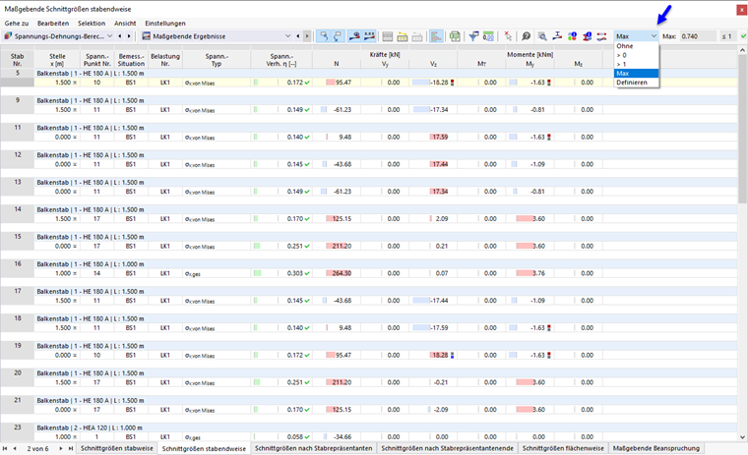This screenshot has width=748, height=455.
Task: Select Max in the filter list
Action: coord(637,74)
